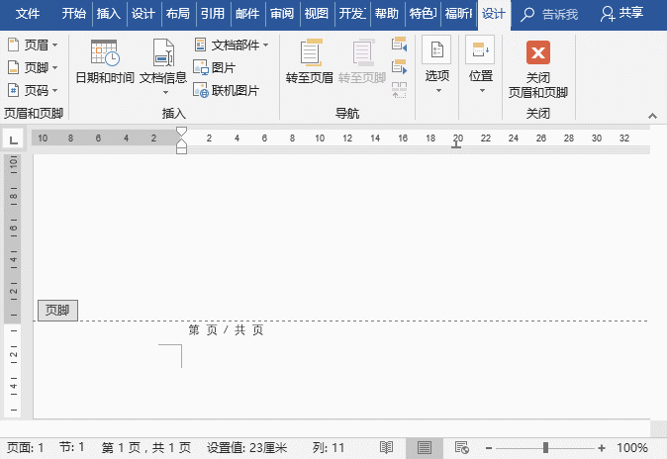Switch to the 引用 References tab
This screenshot has width=667, height=459.
tap(212, 14)
